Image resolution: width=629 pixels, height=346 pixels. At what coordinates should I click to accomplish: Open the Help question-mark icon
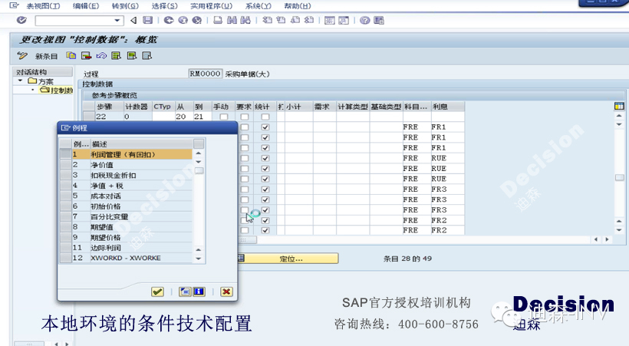(x=364, y=20)
